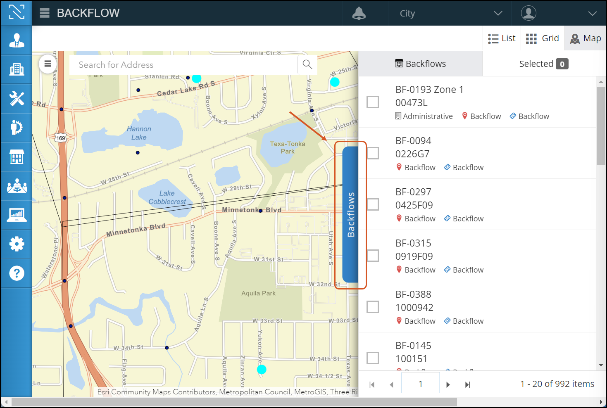Open the hamburger menu next to BACKFLOW

[x=45, y=13]
